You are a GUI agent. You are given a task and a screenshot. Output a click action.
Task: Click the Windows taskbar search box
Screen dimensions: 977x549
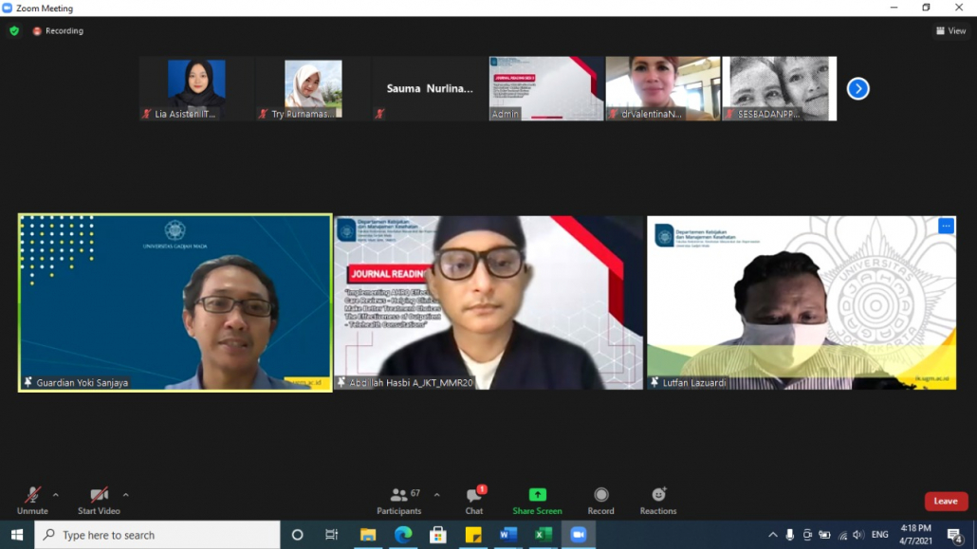pyautogui.click(x=157, y=535)
